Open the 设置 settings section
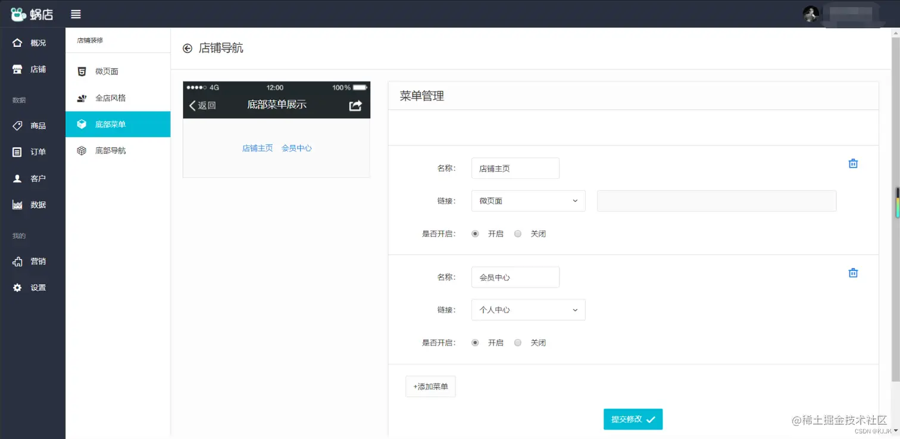The width and height of the screenshot is (900, 439). 33,288
